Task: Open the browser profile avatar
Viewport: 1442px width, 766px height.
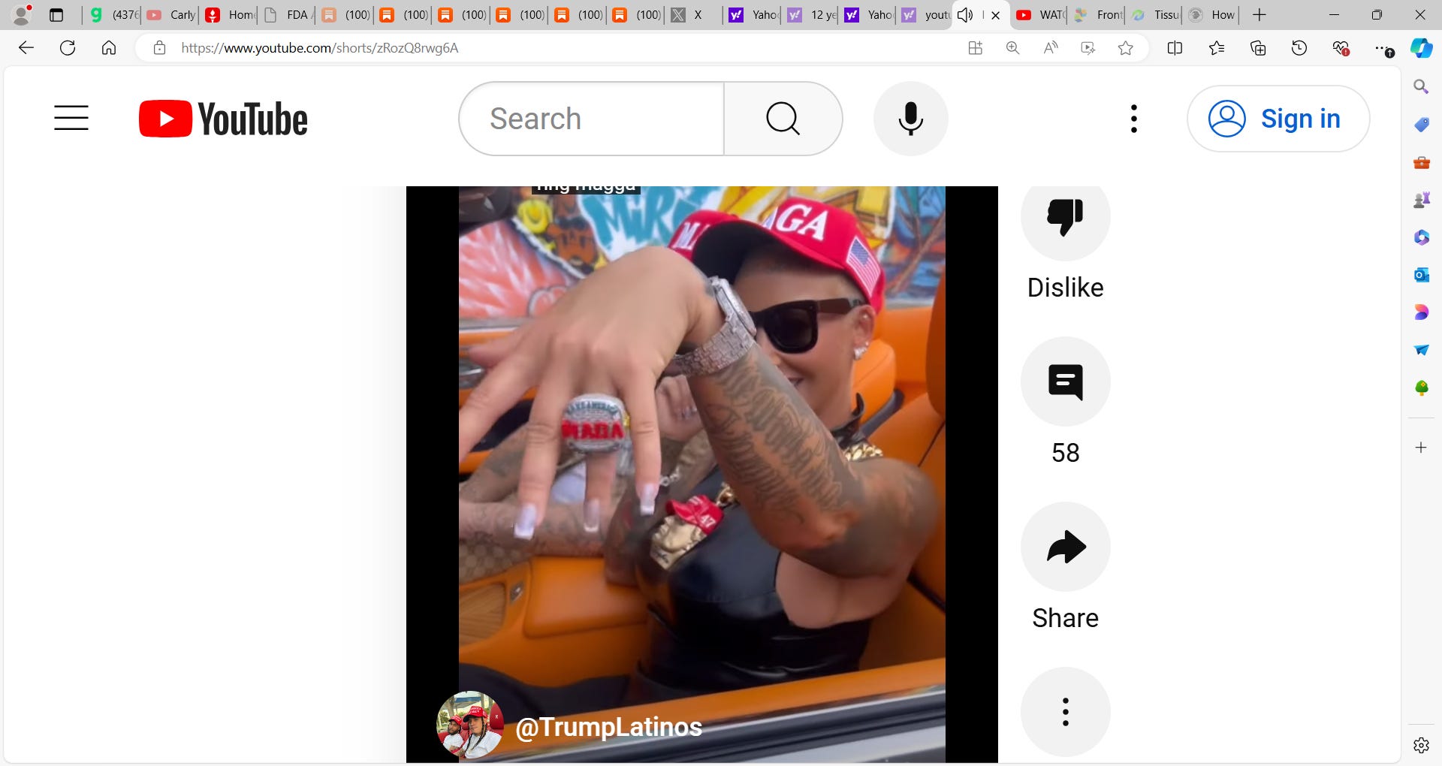Action: 23,14
